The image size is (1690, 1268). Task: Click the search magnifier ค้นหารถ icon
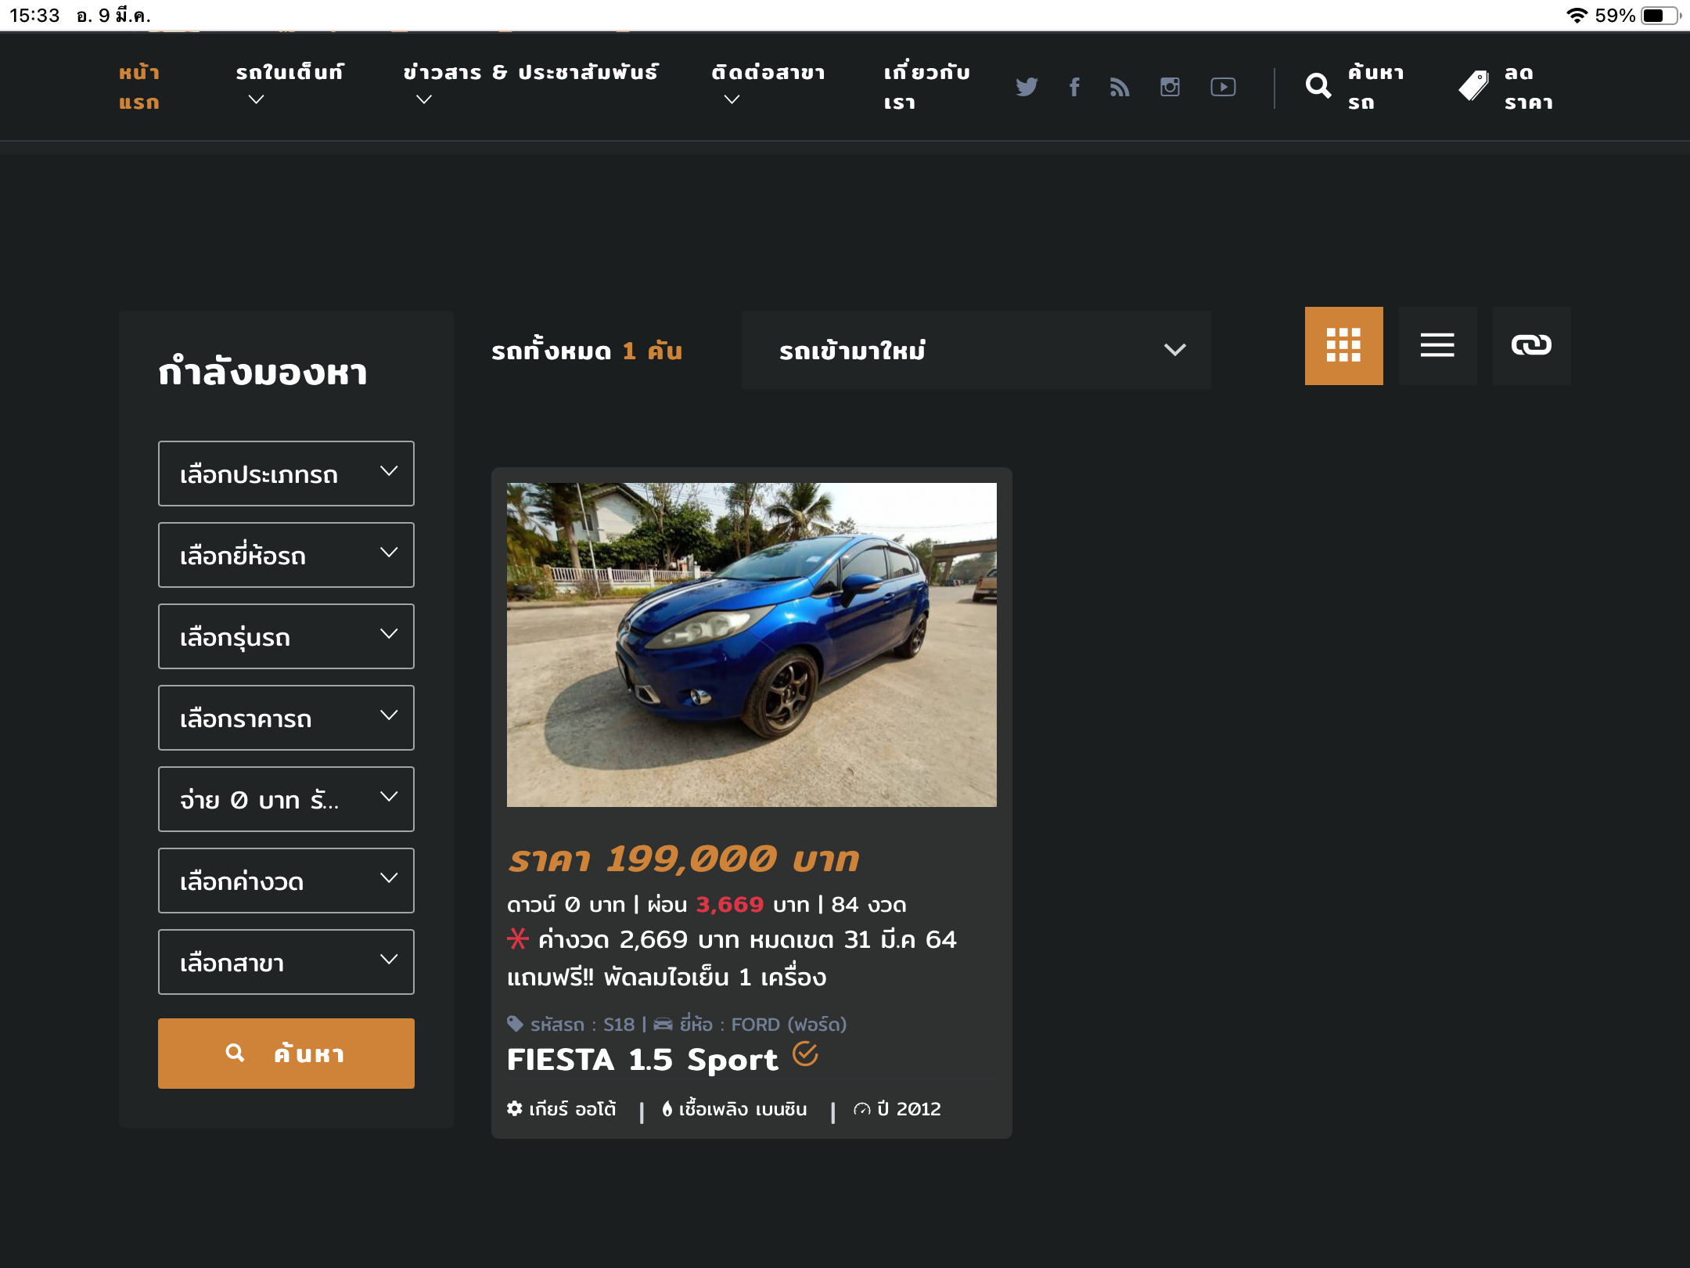(1318, 86)
